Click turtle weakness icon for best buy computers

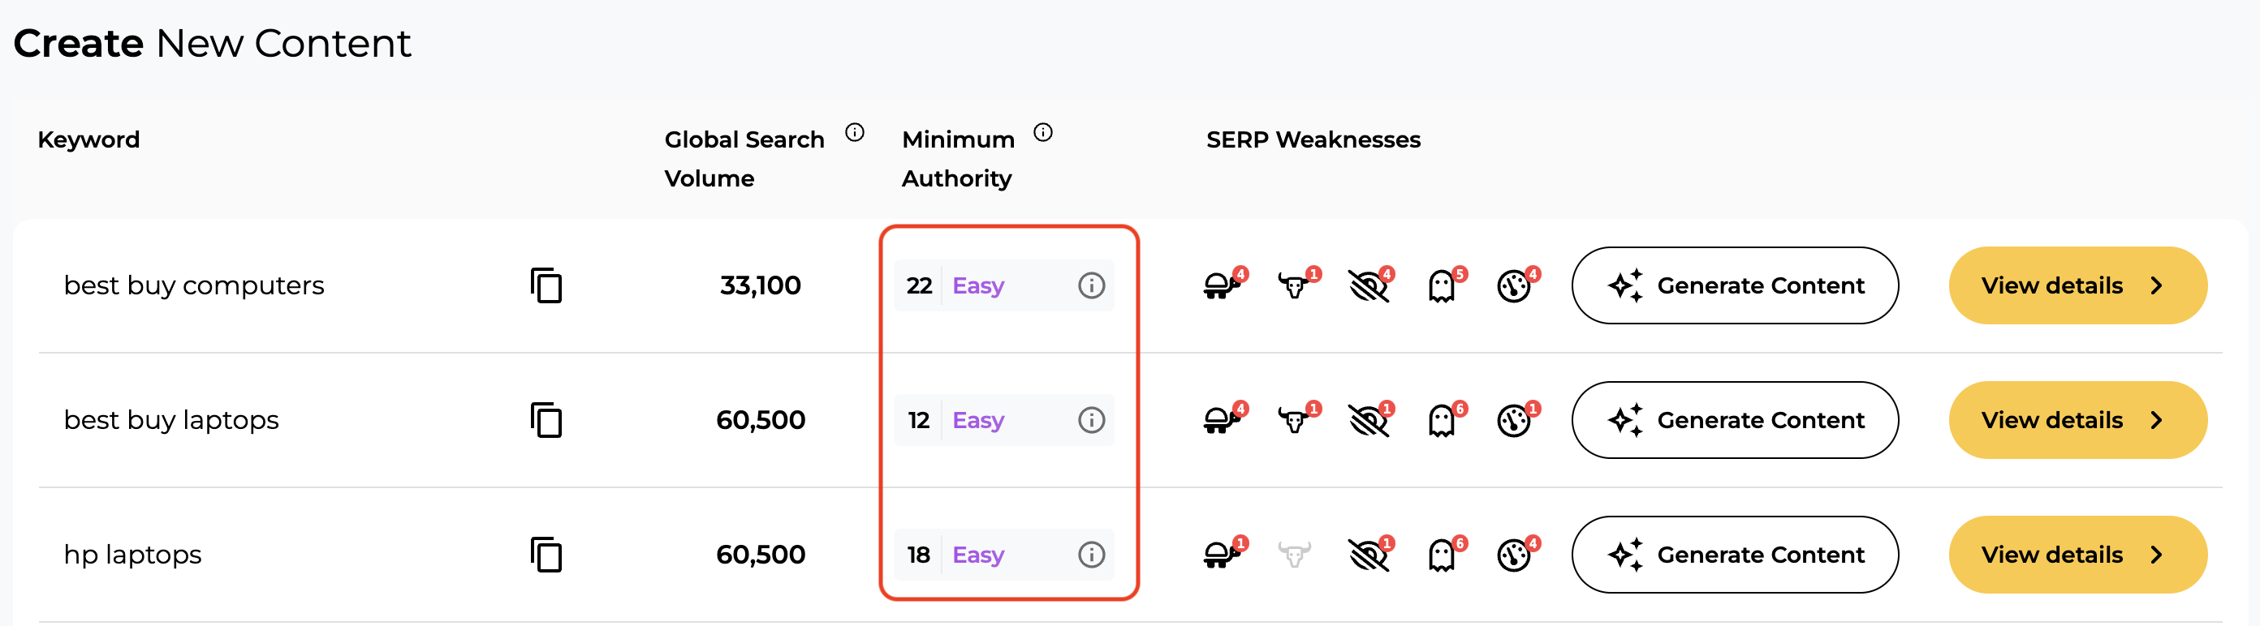click(x=1220, y=285)
